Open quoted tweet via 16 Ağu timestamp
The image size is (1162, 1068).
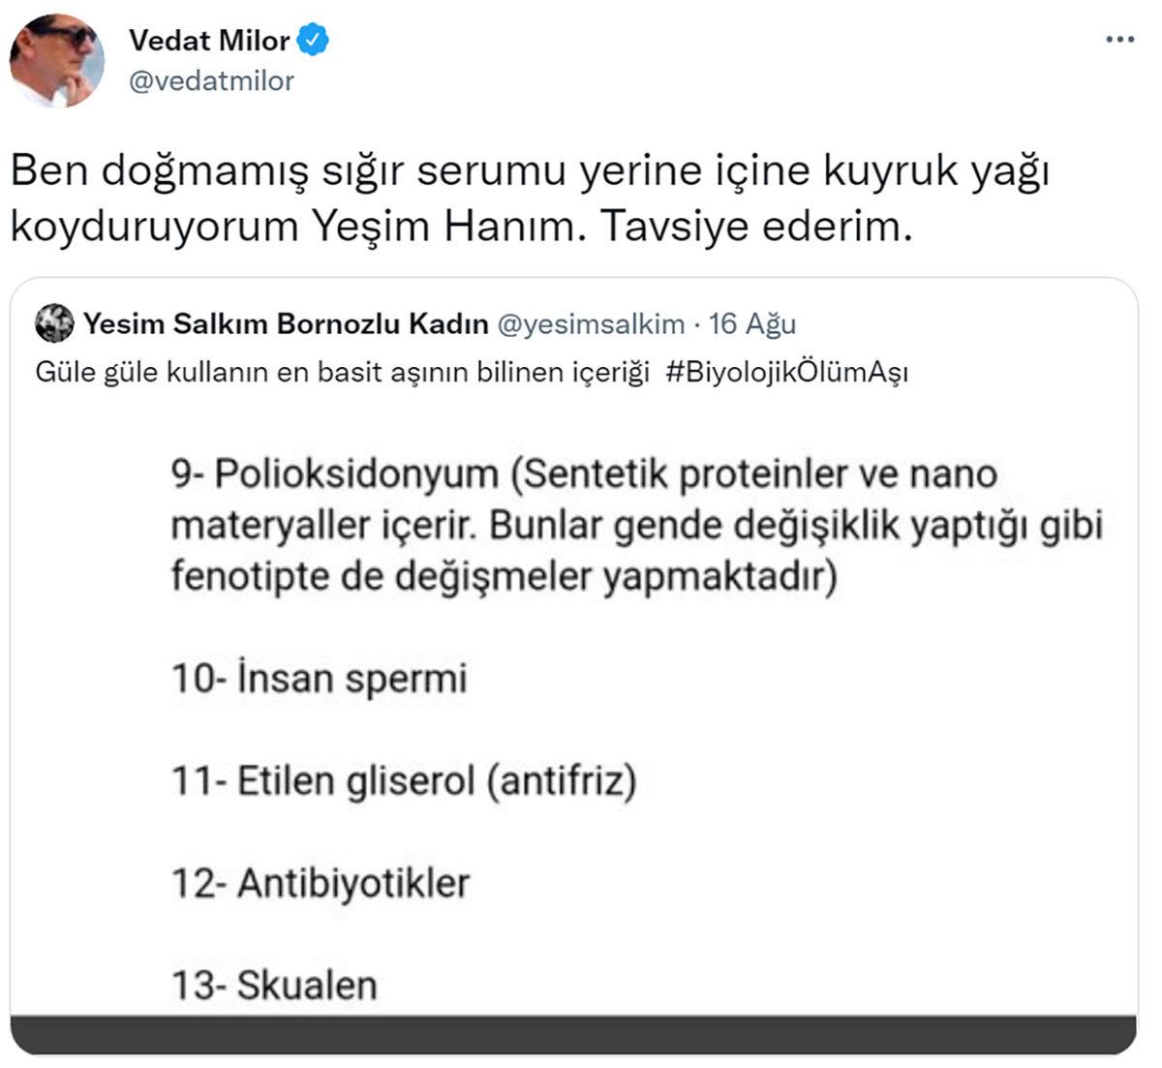tap(753, 325)
